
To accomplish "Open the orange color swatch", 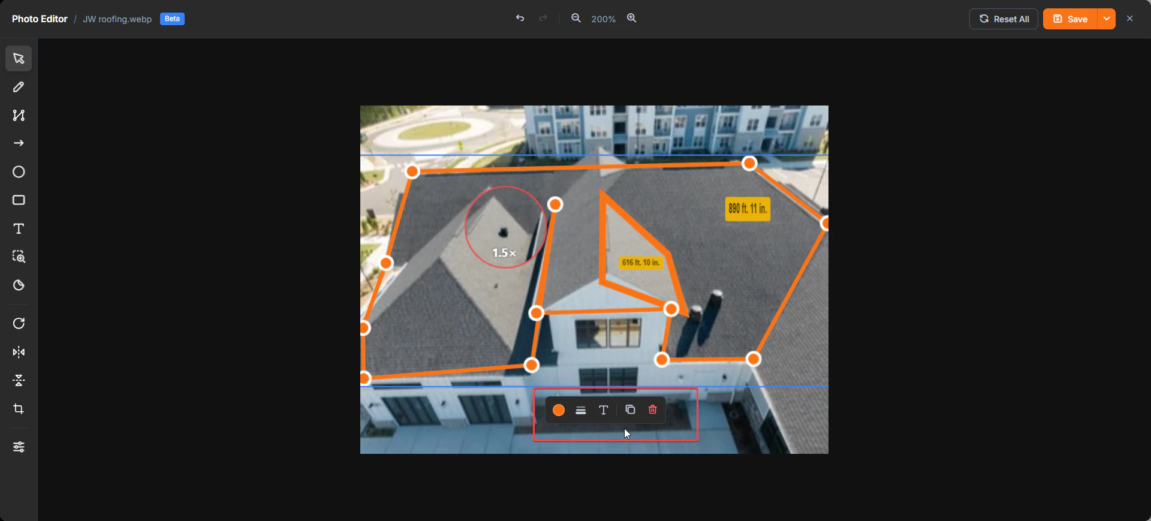I will click(559, 410).
